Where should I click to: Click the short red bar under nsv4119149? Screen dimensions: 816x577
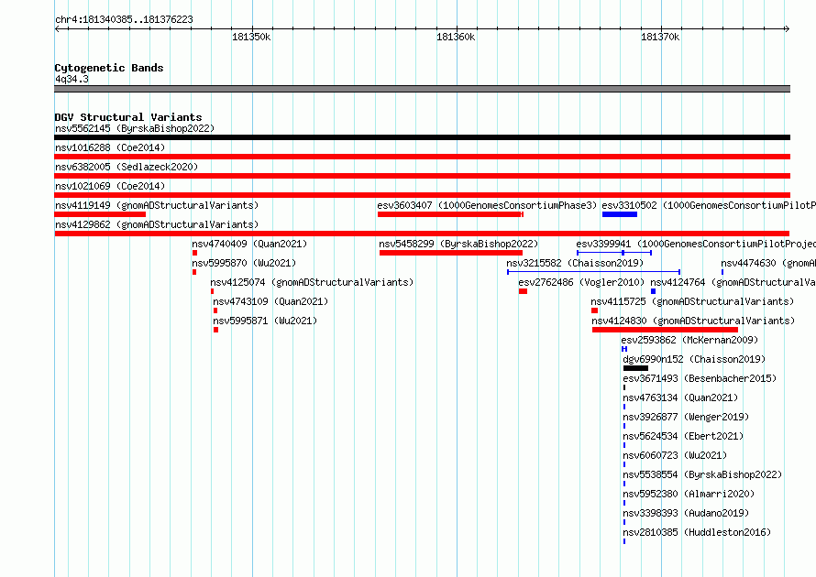click(x=100, y=214)
